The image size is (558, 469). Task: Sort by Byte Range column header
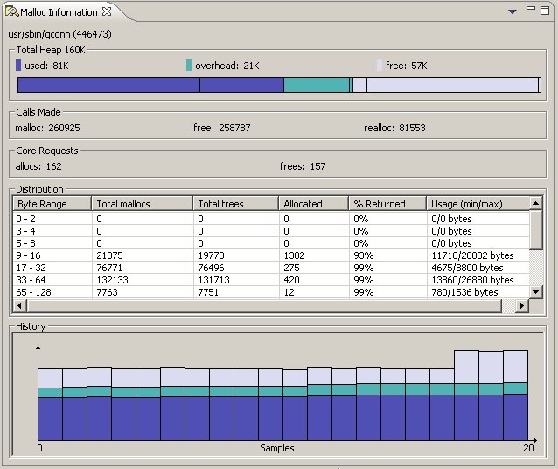pyautogui.click(x=52, y=204)
